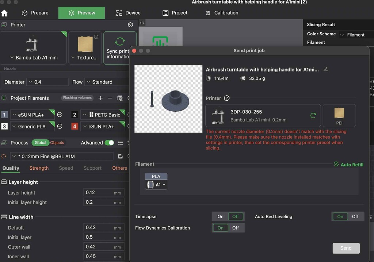Screen dimensions: 374x262
Task: Click the Send button
Action: [x=346, y=248]
